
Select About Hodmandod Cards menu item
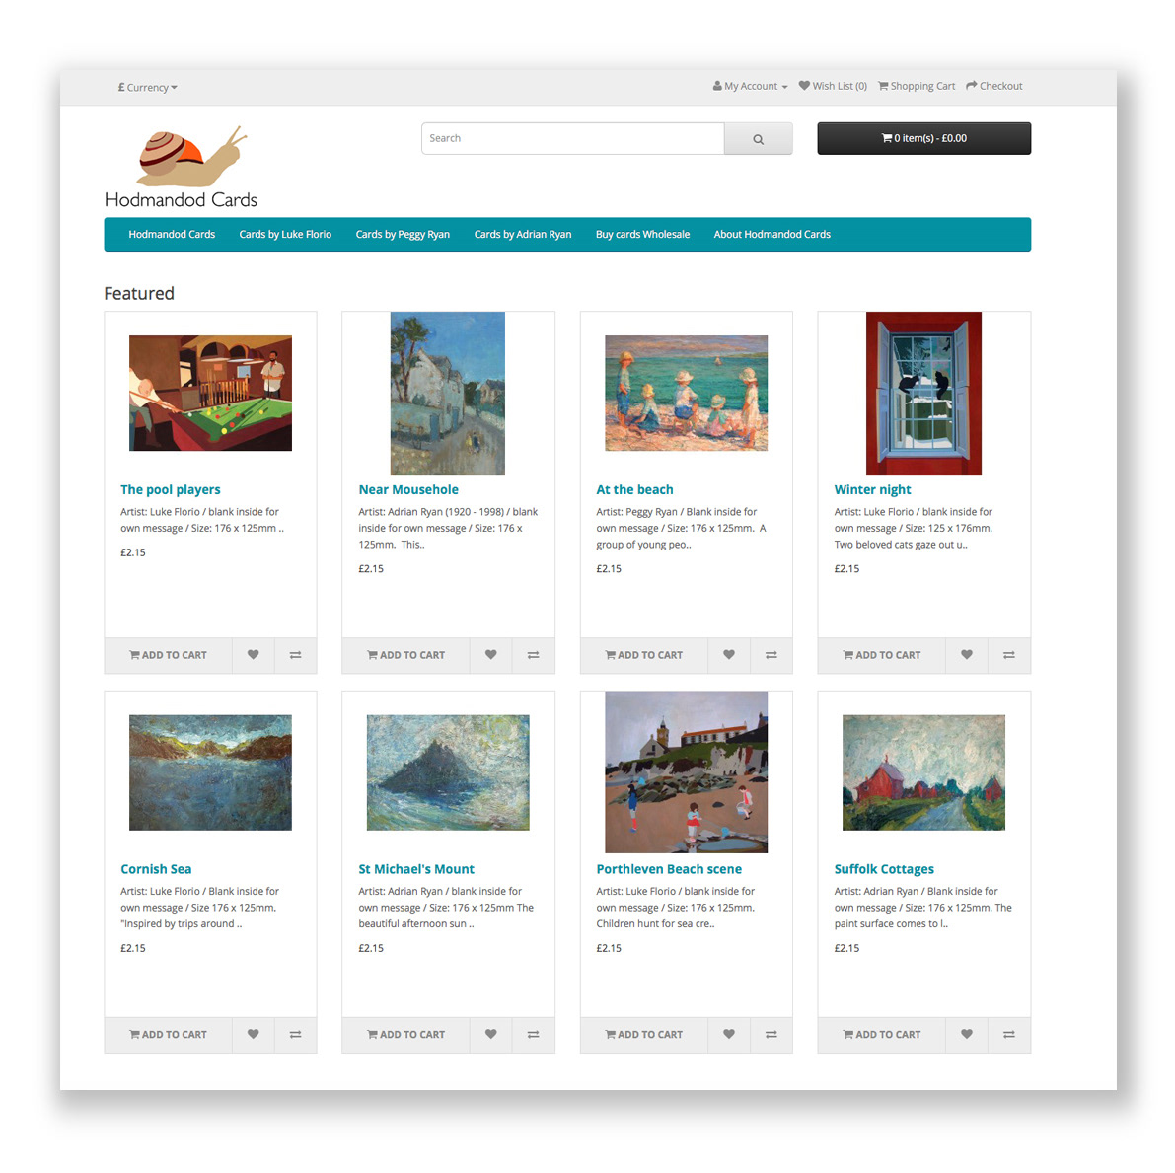point(771,235)
